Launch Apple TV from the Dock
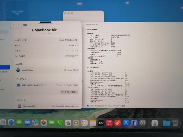Viewport: 183px width, 137px height. (x=101, y=123)
